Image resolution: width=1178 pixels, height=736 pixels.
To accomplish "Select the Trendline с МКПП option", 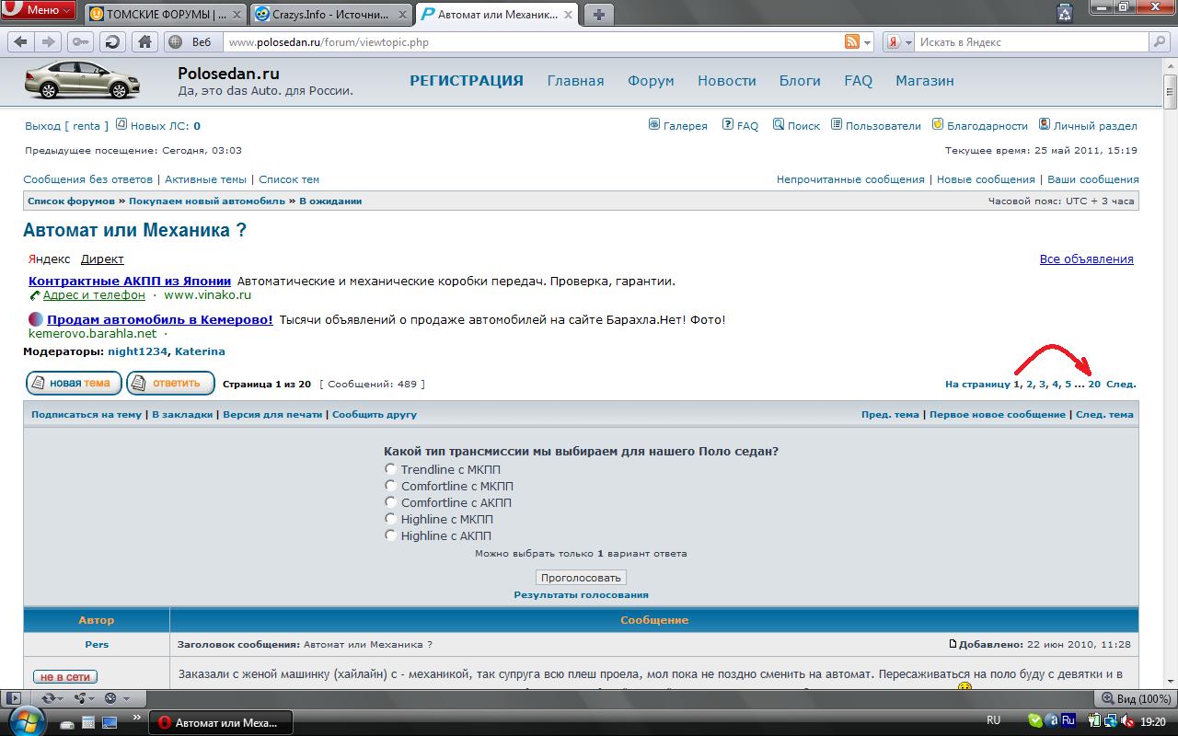I will tap(391, 469).
